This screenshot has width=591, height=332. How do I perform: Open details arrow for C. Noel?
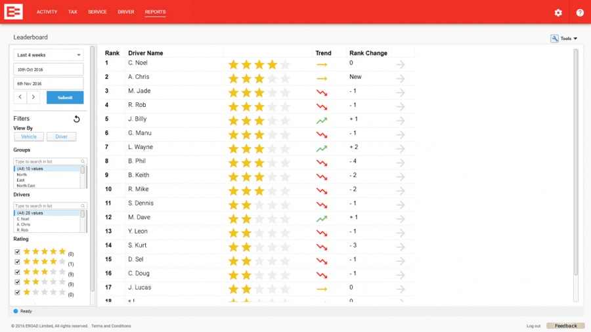coord(401,64)
